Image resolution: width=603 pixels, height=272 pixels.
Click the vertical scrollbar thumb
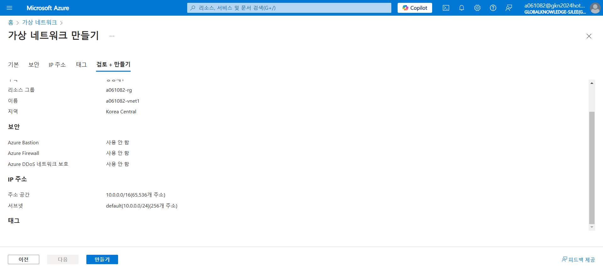pos(592,168)
